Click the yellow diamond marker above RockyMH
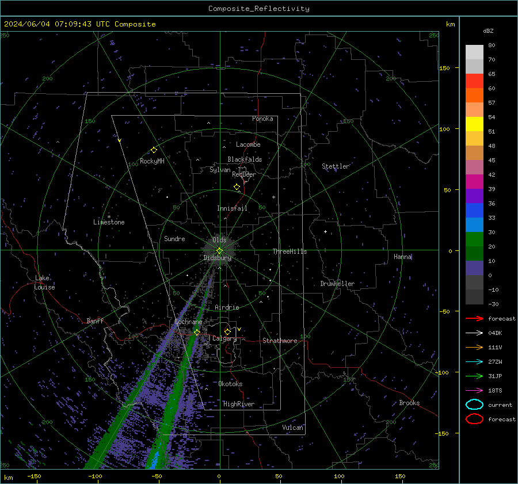This screenshot has width=518, height=484. 154,150
